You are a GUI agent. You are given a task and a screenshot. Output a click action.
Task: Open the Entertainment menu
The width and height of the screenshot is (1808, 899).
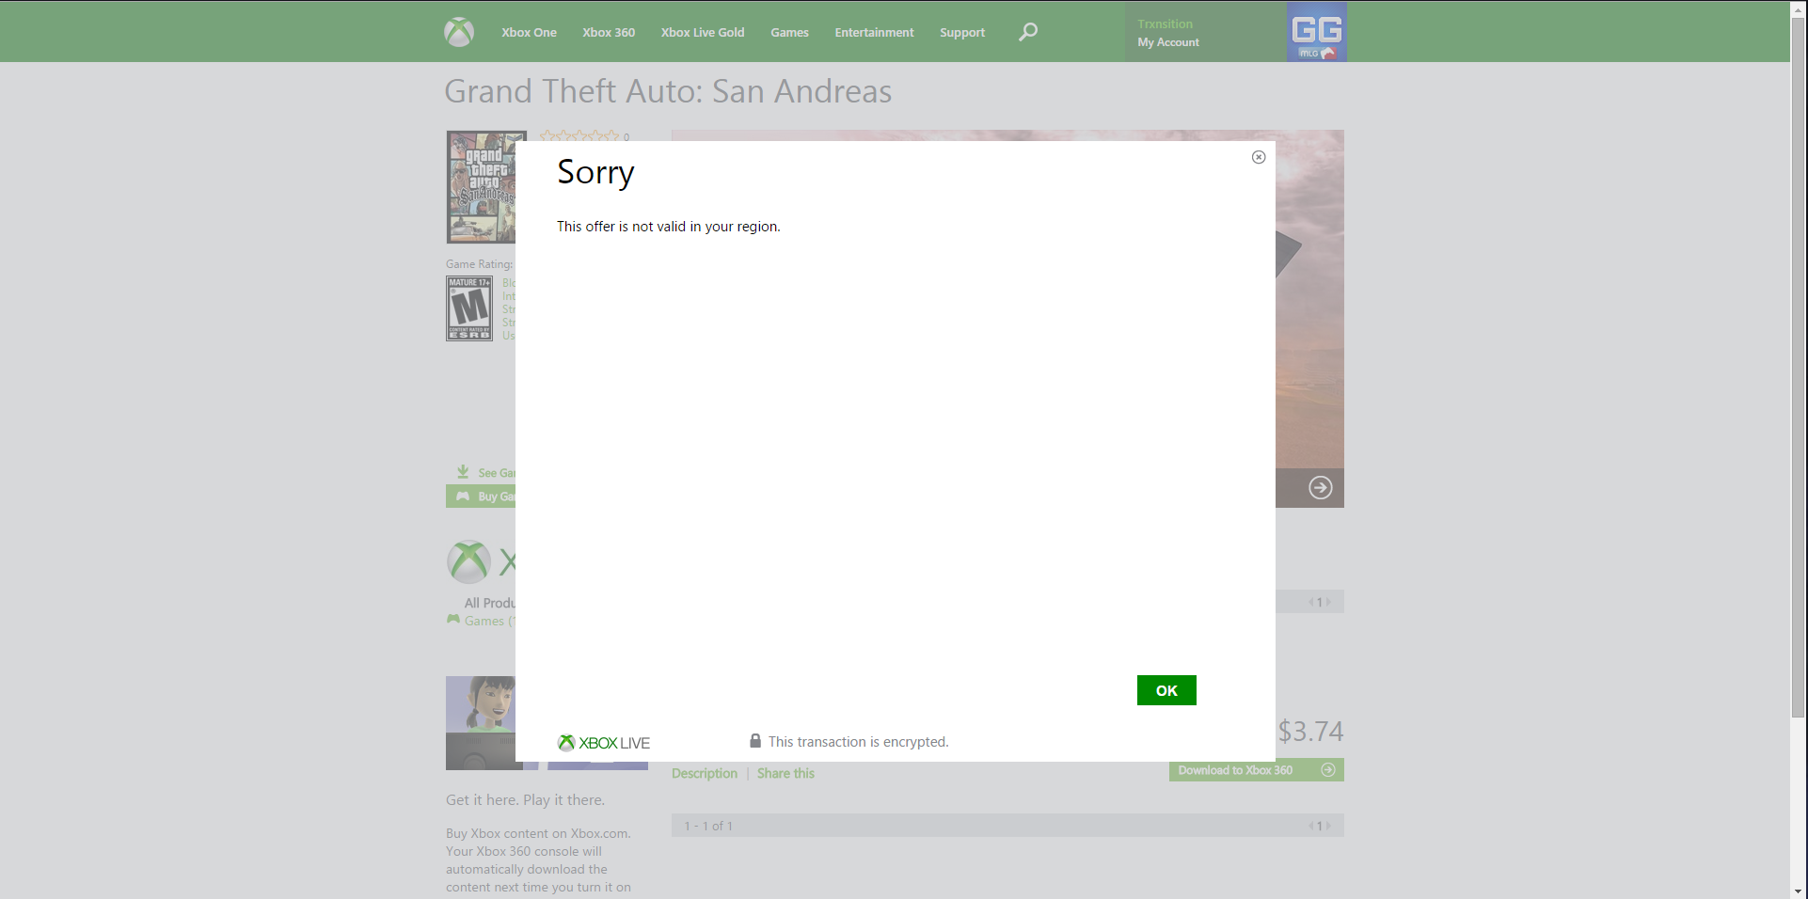tap(874, 32)
